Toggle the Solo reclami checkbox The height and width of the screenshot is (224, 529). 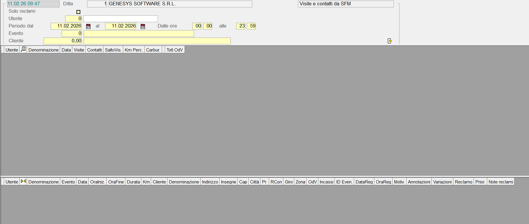(x=78, y=12)
